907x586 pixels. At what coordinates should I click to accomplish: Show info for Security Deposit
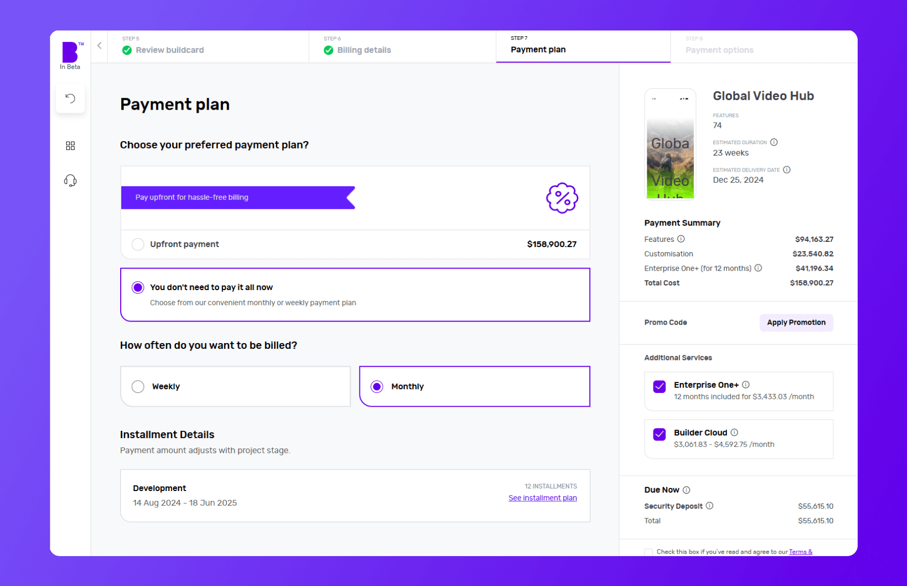click(710, 506)
